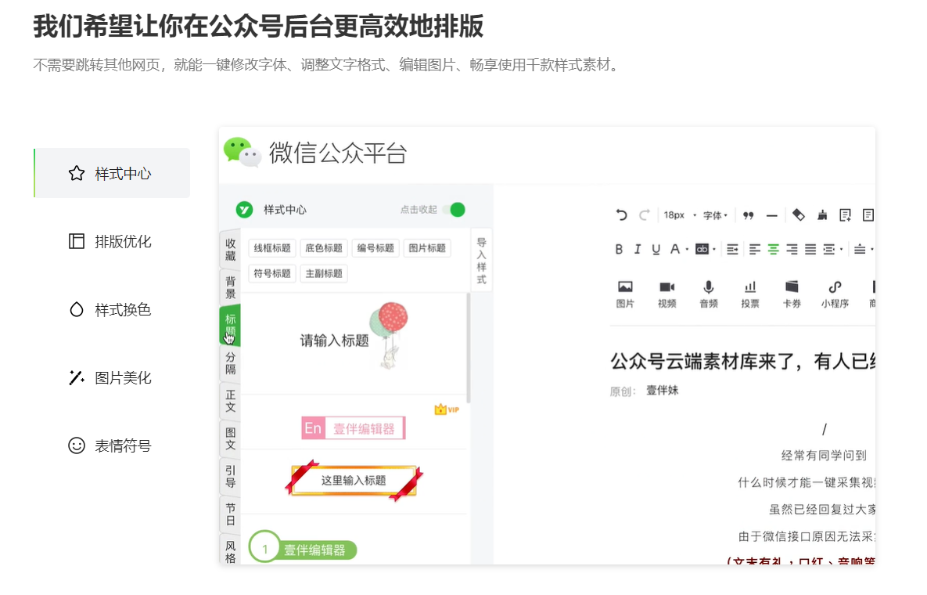The height and width of the screenshot is (595, 927).
Task: Select the format painter brush icon
Action: (x=822, y=215)
